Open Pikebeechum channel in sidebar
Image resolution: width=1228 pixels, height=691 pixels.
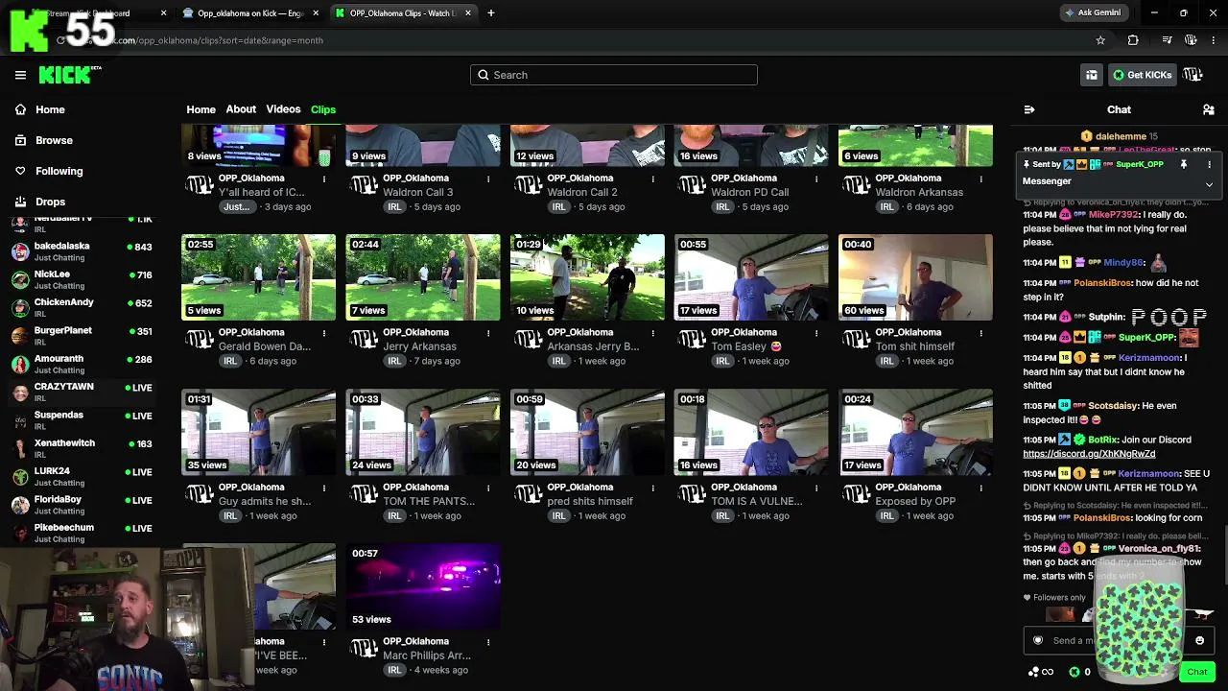83,533
